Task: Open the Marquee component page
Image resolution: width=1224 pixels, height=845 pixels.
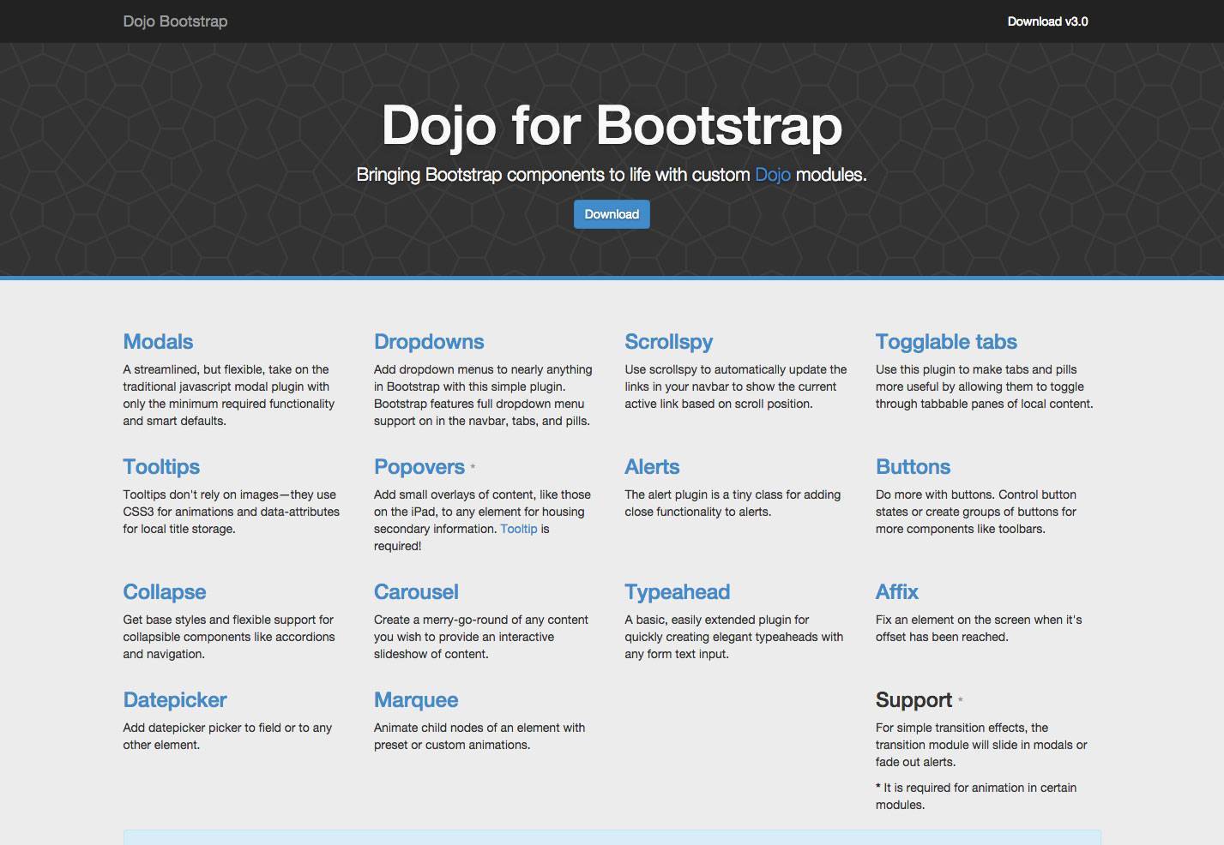Action: [x=416, y=699]
